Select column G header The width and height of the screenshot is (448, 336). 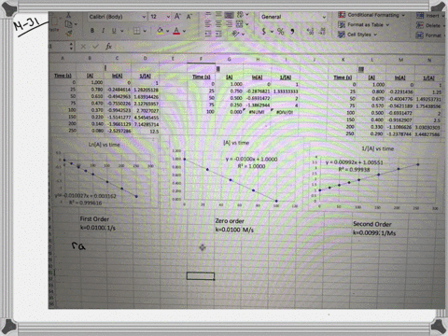[230, 59]
